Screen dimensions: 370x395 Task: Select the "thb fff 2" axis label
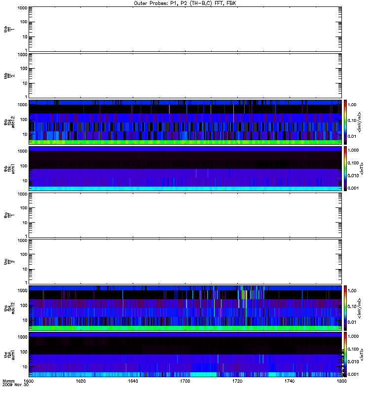point(9,76)
